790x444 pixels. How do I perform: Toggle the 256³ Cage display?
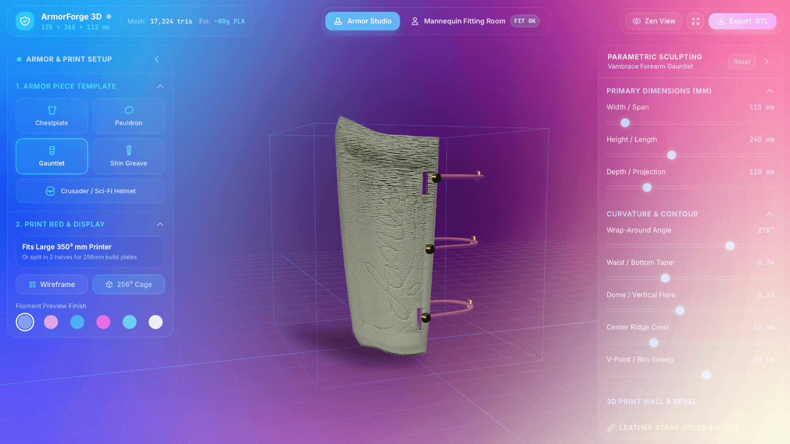129,284
